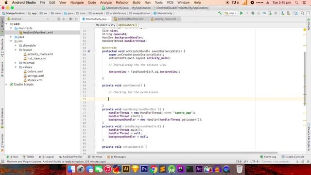Open the Refactor menu
Screen dimensions: 311x175
(122, 2)
